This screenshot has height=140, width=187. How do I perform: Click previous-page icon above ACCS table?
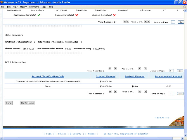coord(115,69)
